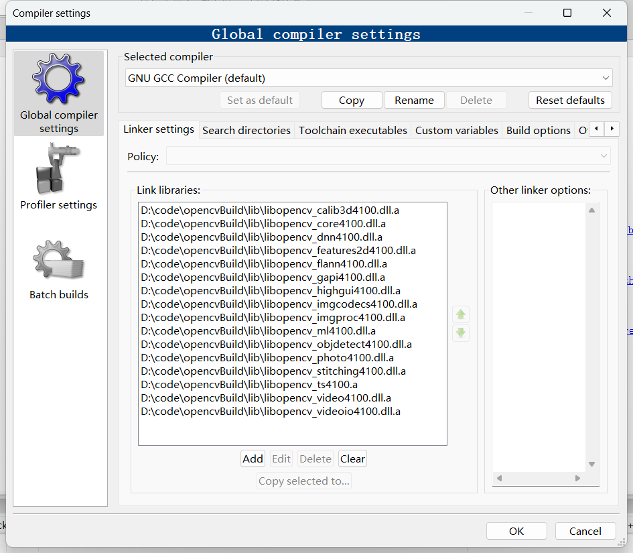Open the Custom variables tab

[x=456, y=130]
